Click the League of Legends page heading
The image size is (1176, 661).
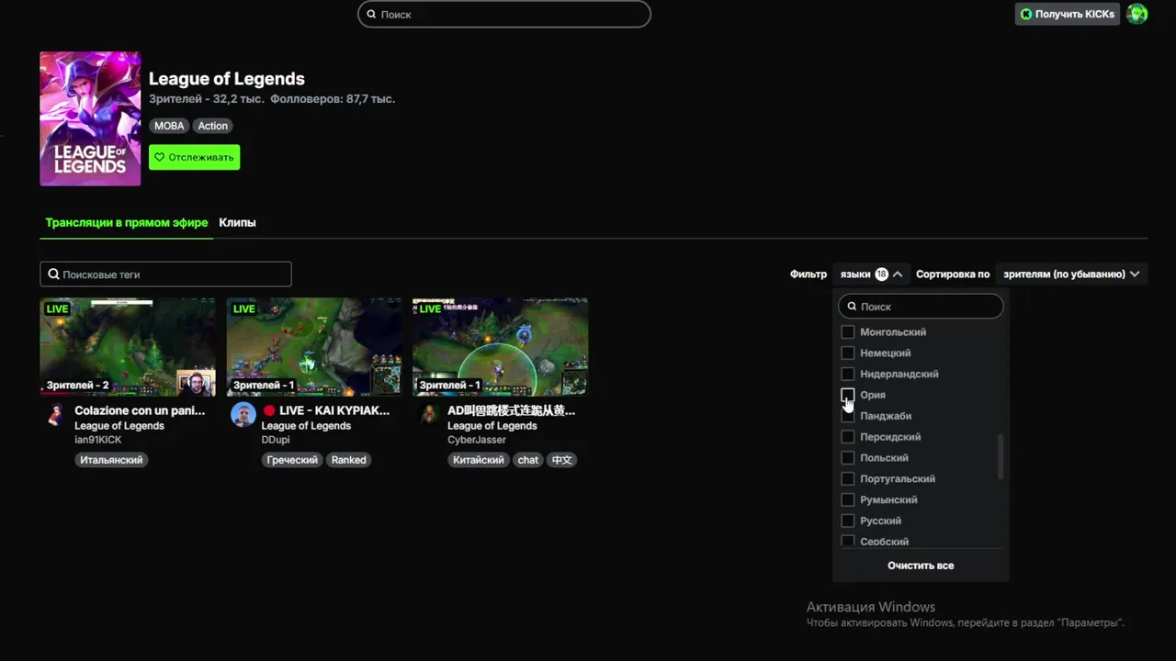[x=227, y=79]
